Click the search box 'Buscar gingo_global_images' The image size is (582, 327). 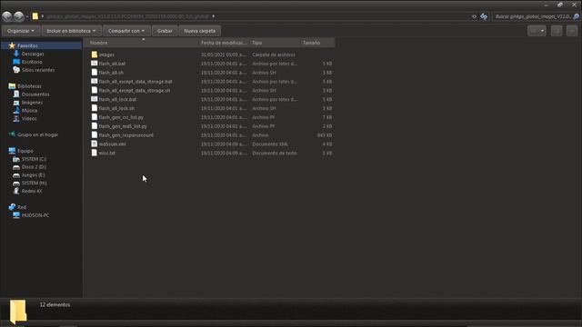(533, 16)
